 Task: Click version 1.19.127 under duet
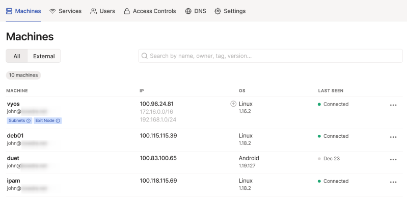coord(247,165)
